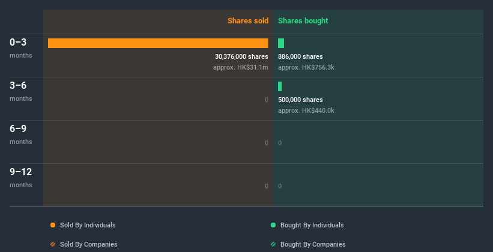
Task: Click the Shares sold column header
Action: pos(248,21)
